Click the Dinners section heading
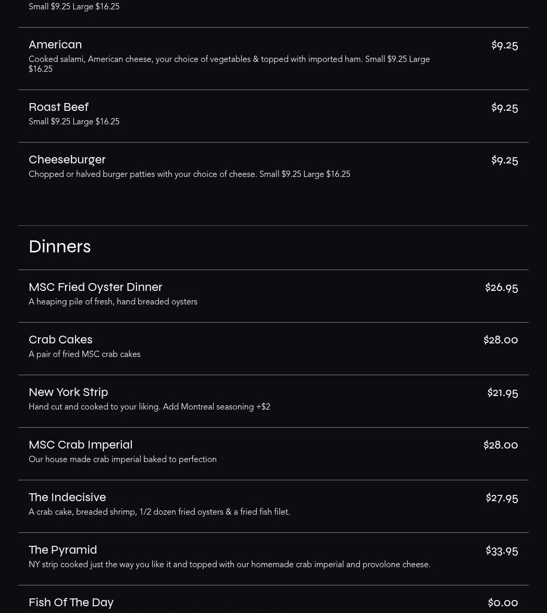Image resolution: width=547 pixels, height=613 pixels. (x=60, y=247)
